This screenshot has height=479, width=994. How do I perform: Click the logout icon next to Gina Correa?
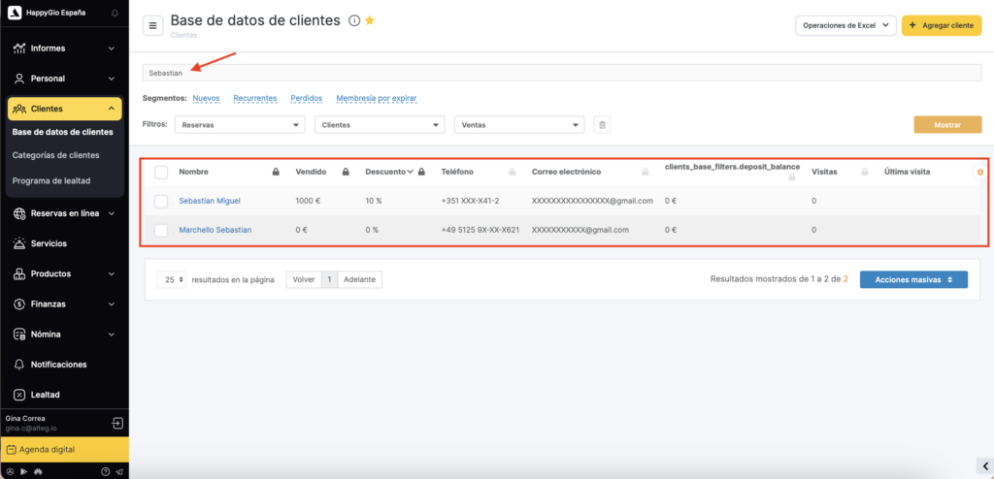[x=116, y=423]
